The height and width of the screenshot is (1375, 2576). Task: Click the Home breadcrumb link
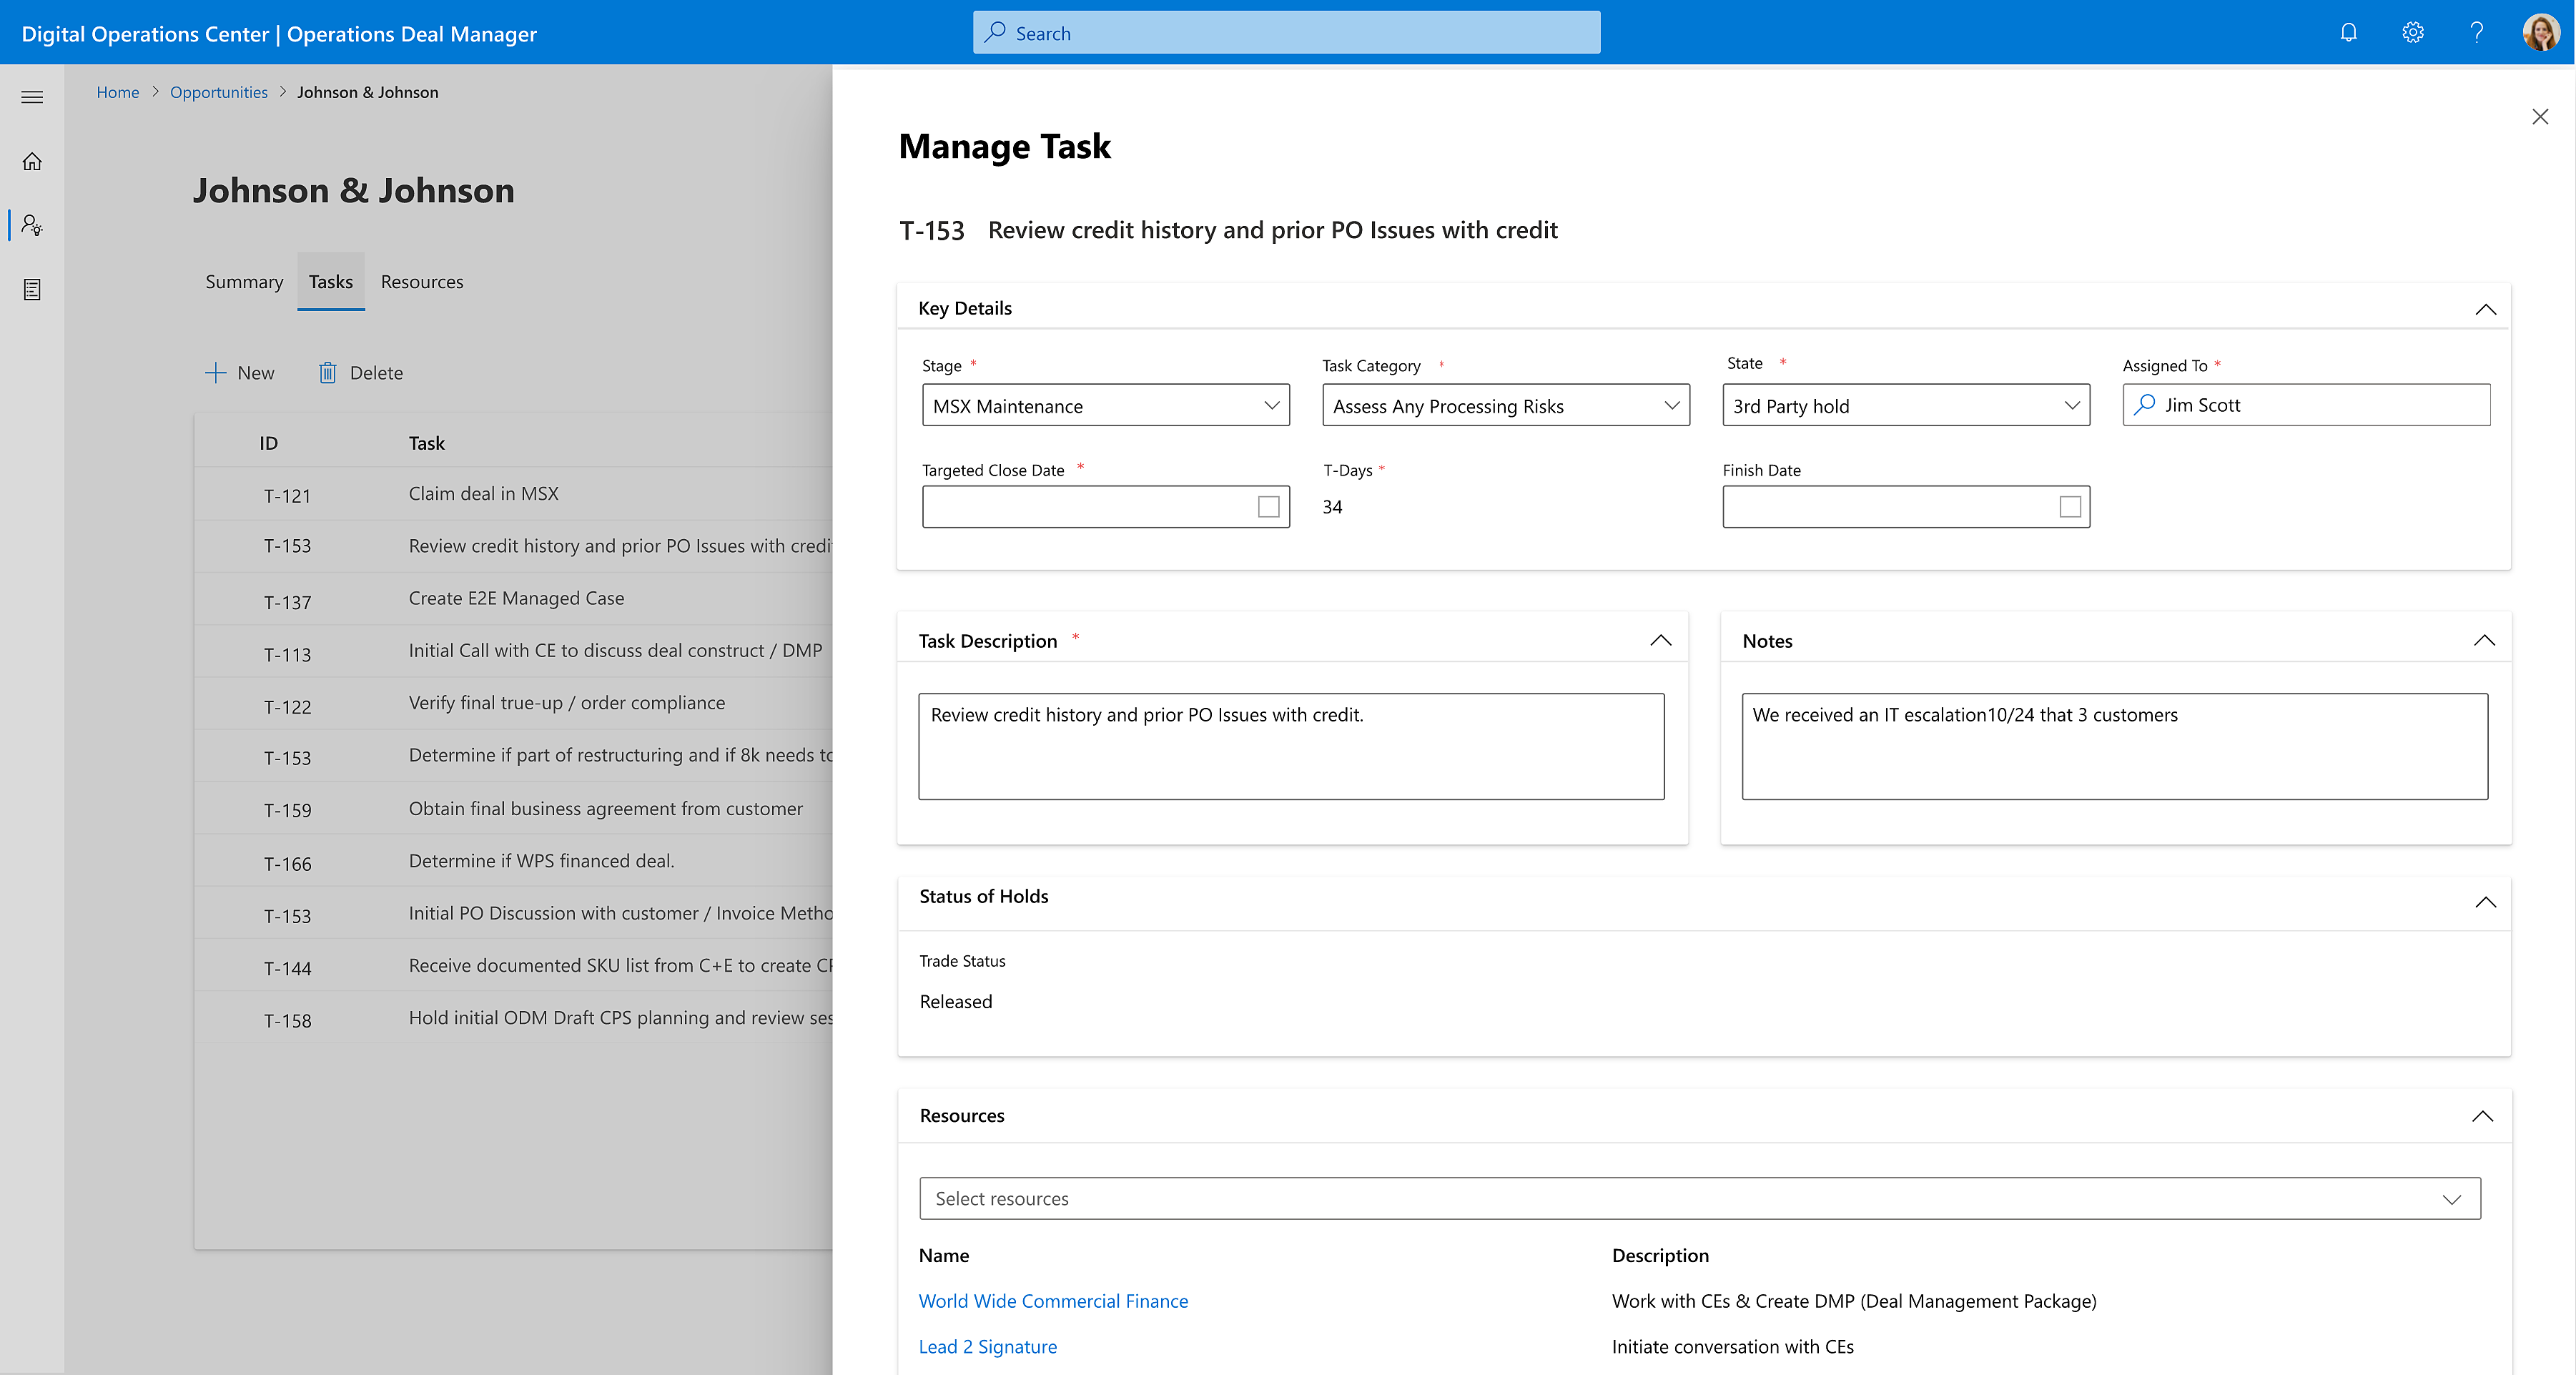click(x=118, y=92)
